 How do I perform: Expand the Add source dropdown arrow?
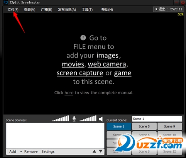[x=21, y=151]
